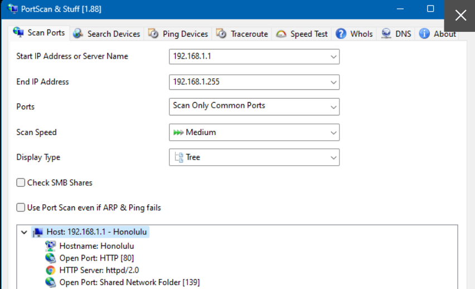
Task: Select the Shared Network Folder [139] entry
Action: 129,282
